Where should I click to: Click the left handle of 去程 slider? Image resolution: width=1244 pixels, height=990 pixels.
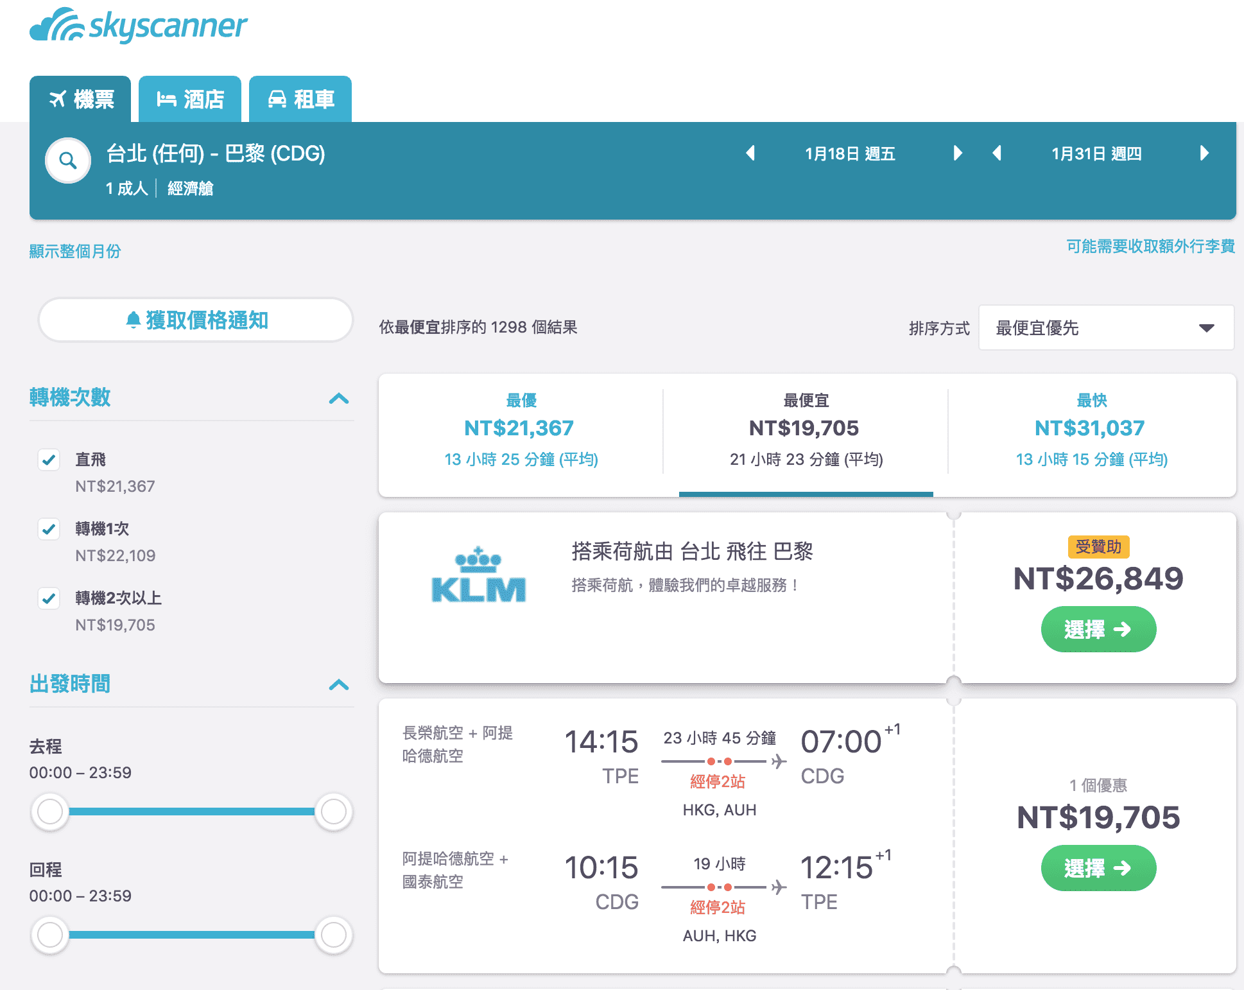(x=50, y=812)
